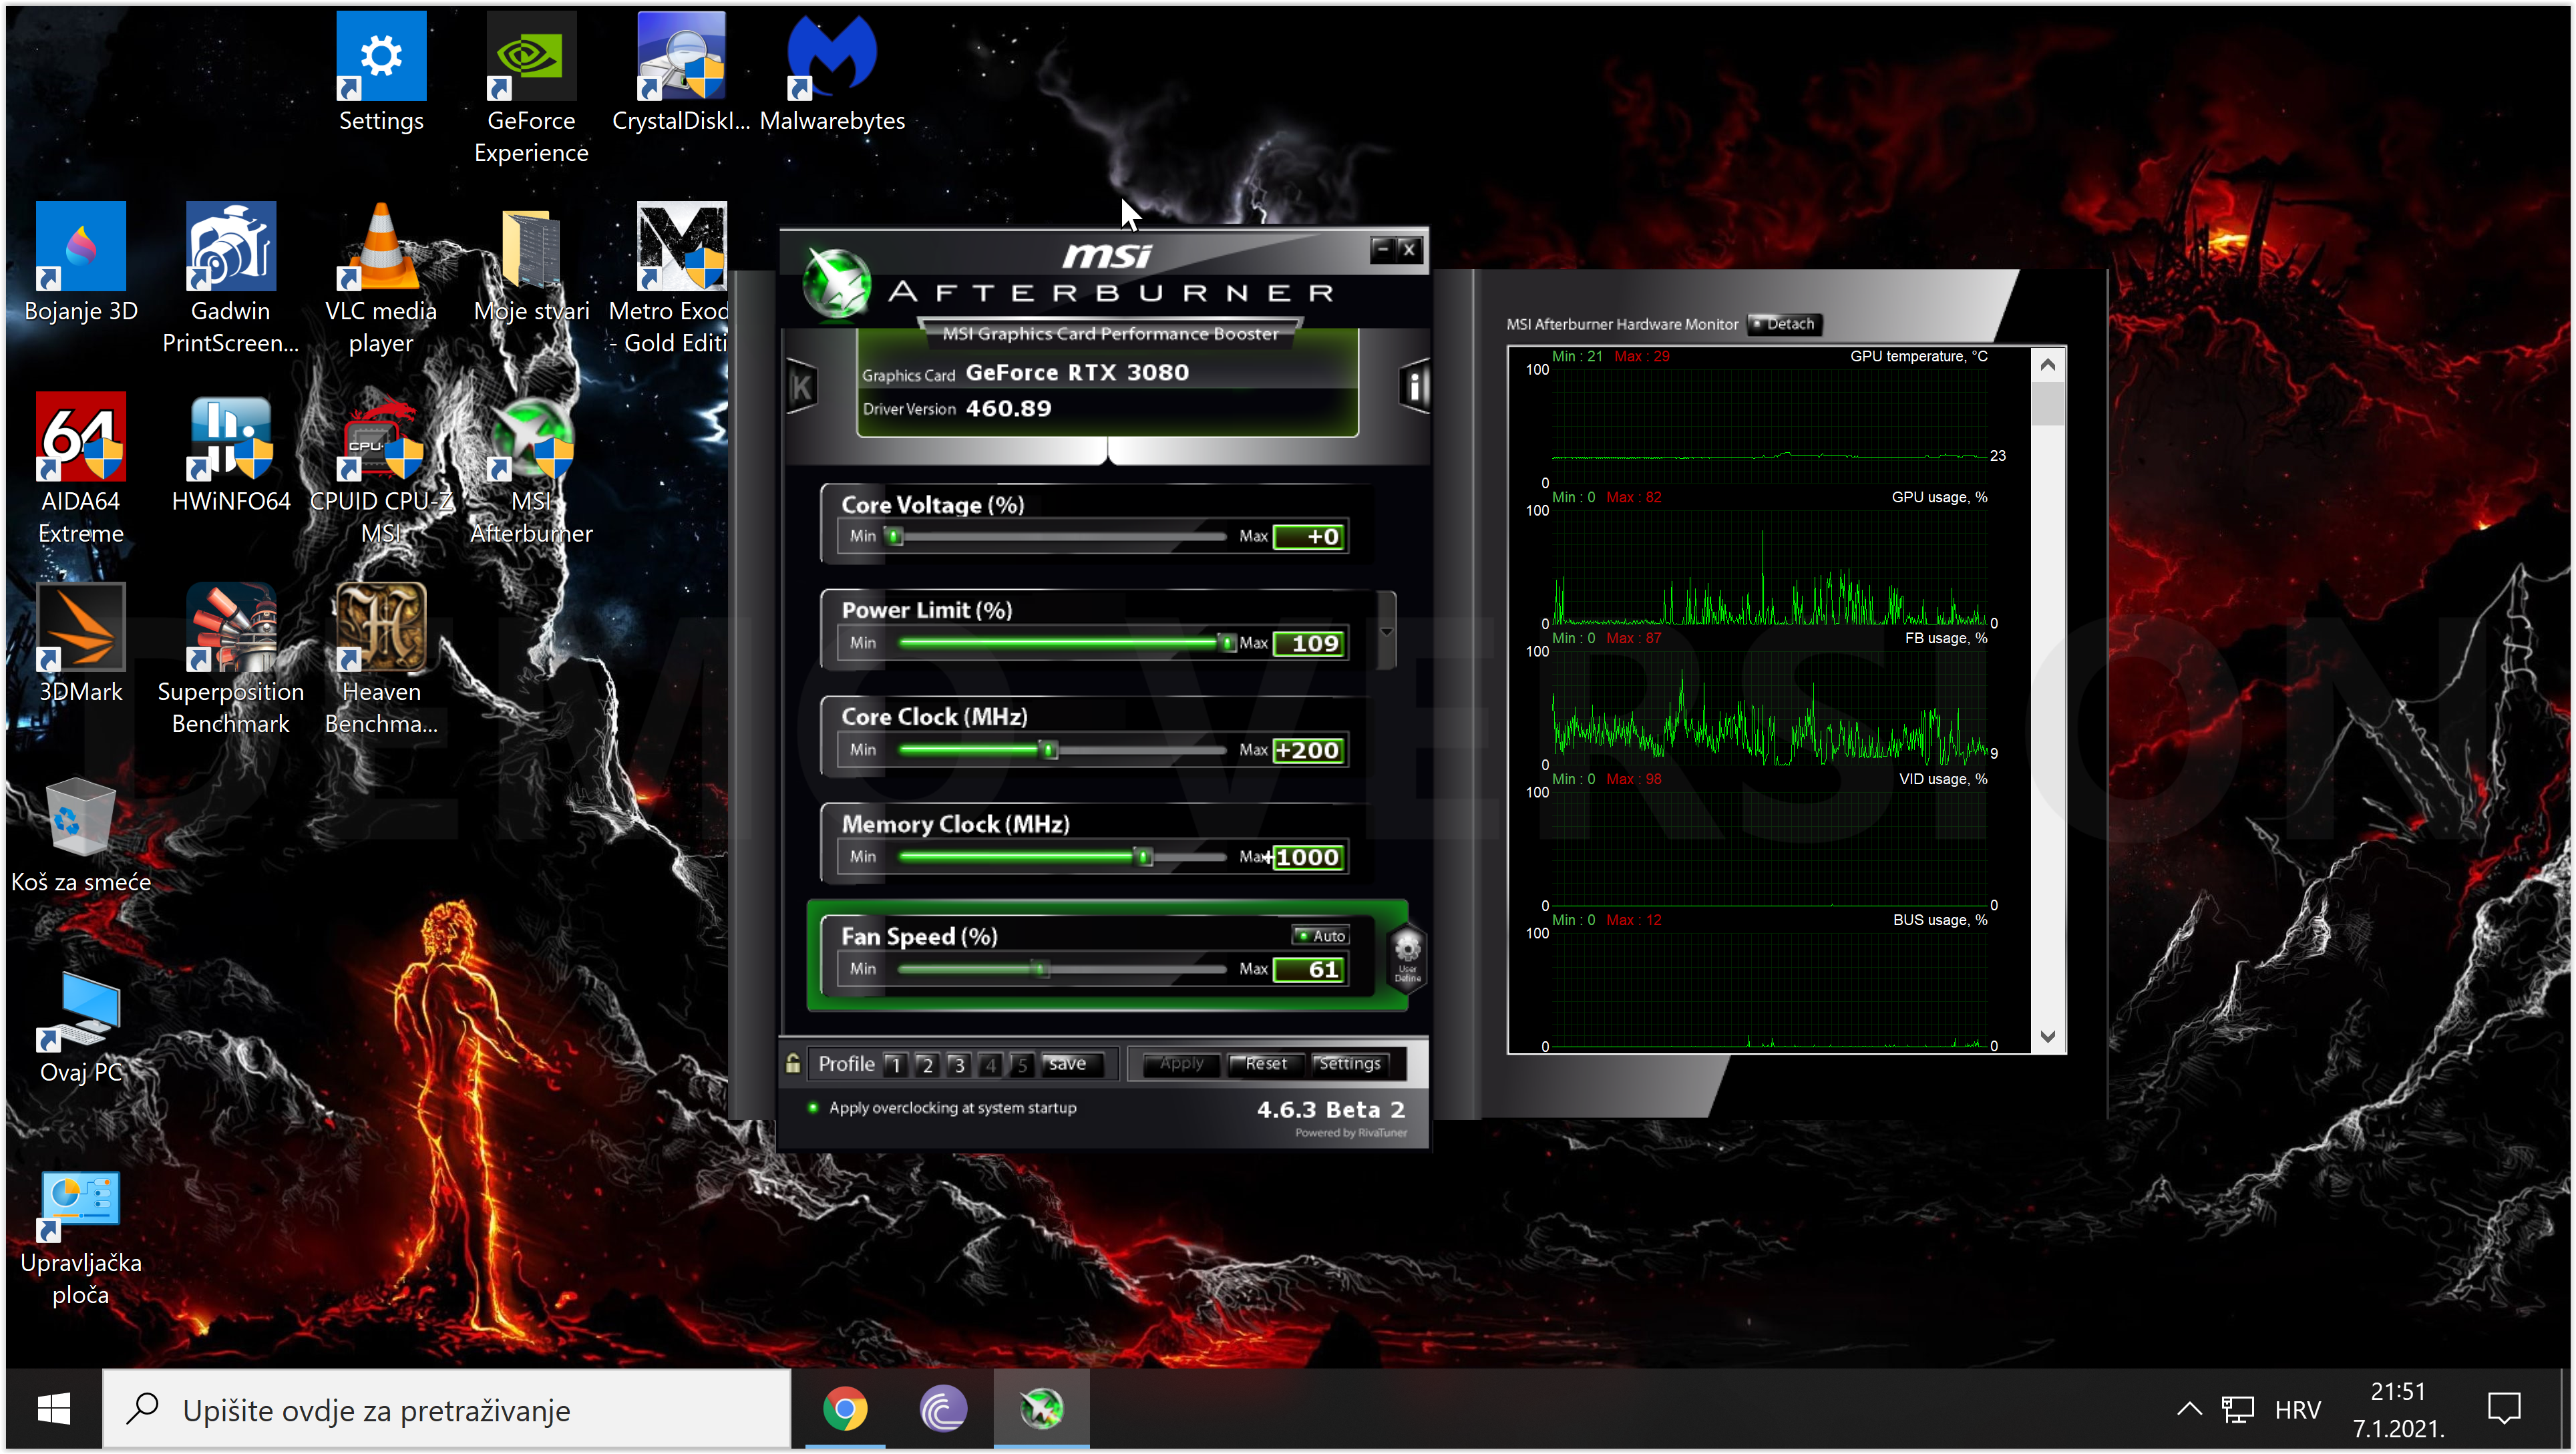
Task: Open Afterburner Settings button
Action: [x=1349, y=1064]
